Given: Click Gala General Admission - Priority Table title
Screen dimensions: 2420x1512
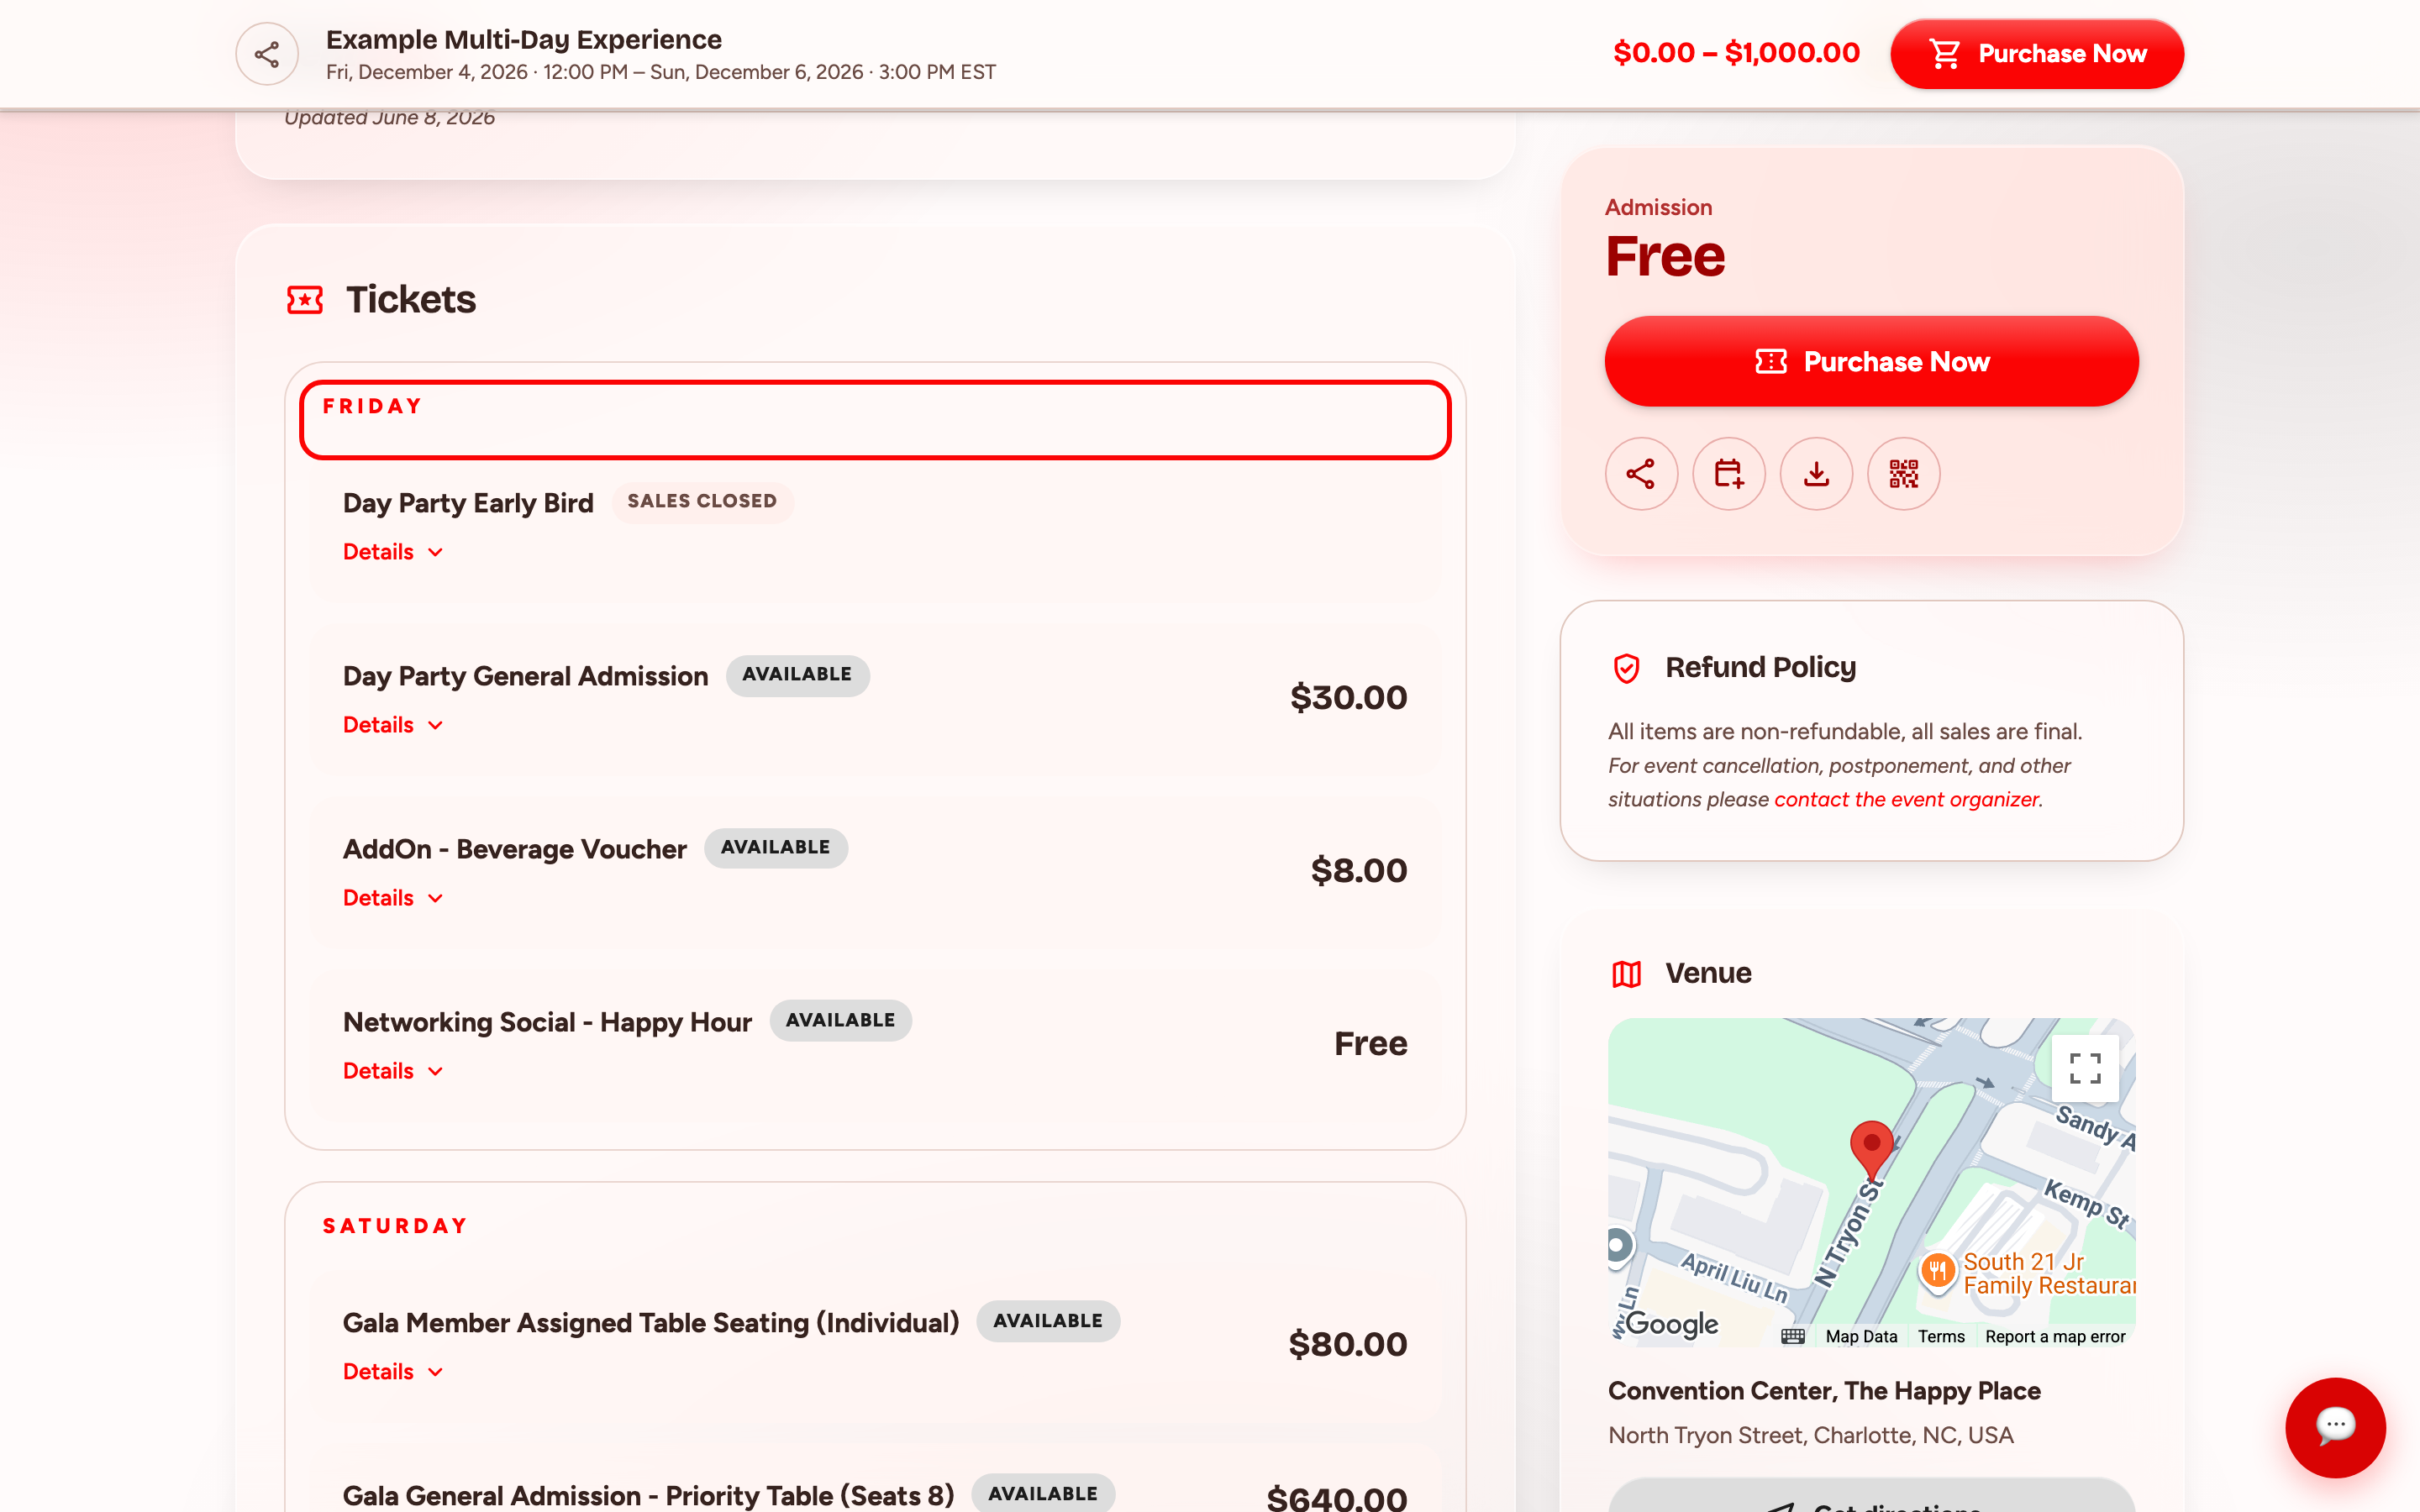Looking at the screenshot, I should point(648,1496).
